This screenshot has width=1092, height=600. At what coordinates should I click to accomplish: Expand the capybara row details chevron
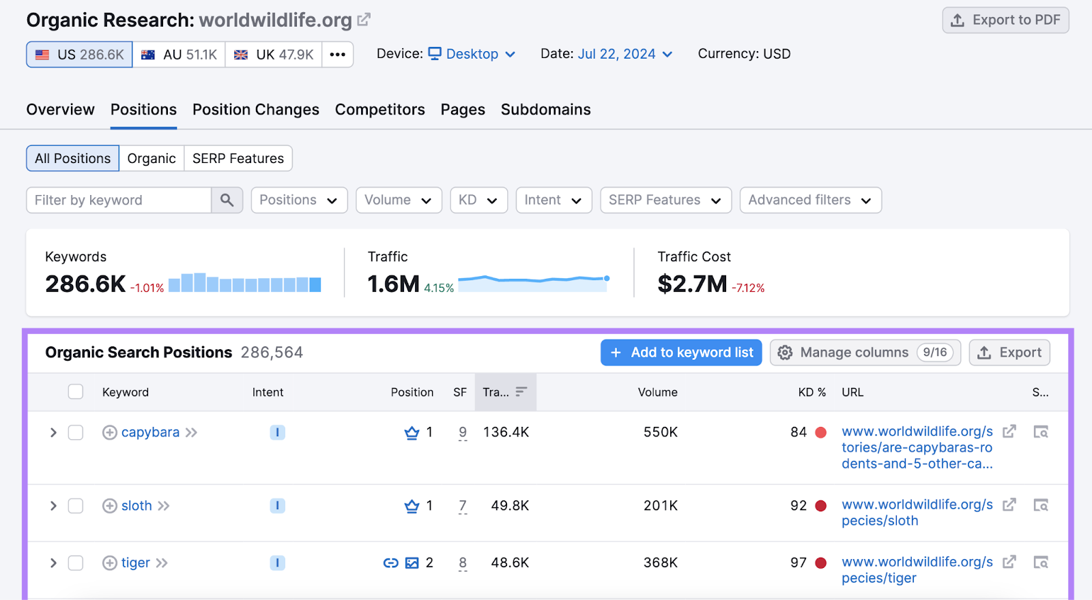click(x=53, y=433)
